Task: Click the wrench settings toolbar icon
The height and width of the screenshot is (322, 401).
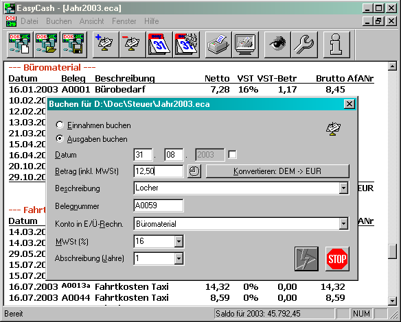Action: click(304, 45)
